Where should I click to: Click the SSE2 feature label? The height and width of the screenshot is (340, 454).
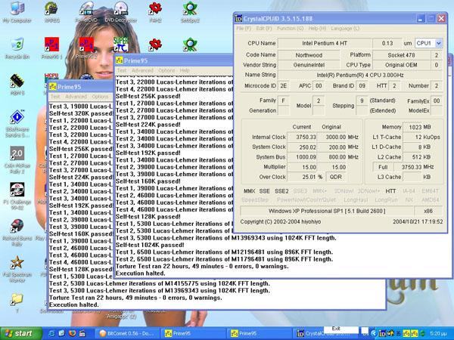point(281,191)
